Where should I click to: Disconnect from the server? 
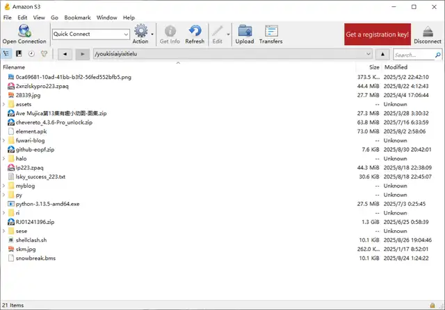click(427, 33)
